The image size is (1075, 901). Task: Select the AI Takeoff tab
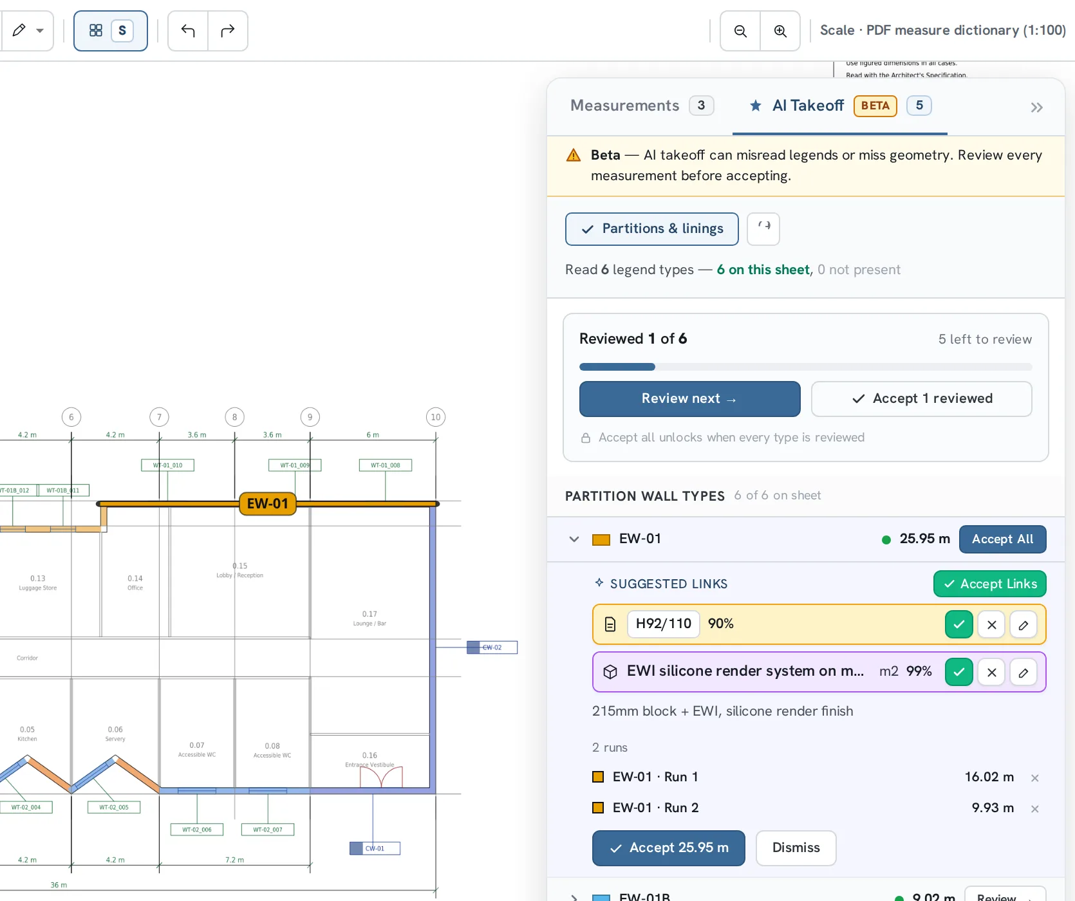(839, 106)
